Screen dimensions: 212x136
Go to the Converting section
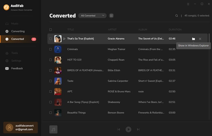pos(15,31)
